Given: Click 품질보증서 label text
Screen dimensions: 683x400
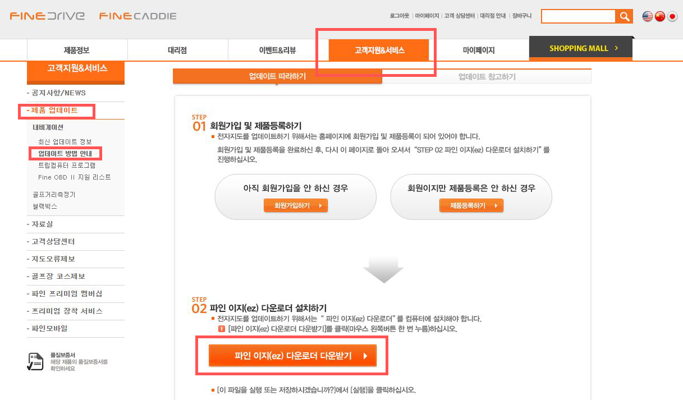Looking at the screenshot, I should (63, 355).
